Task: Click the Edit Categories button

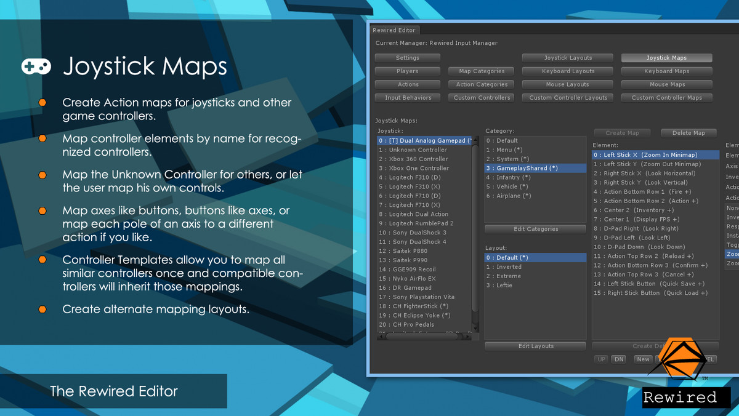Action: pos(535,229)
